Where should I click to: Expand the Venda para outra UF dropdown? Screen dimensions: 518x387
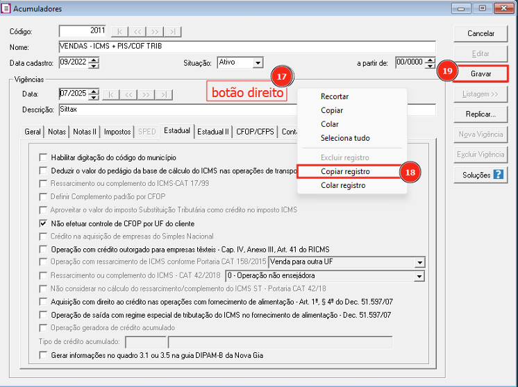419,262
